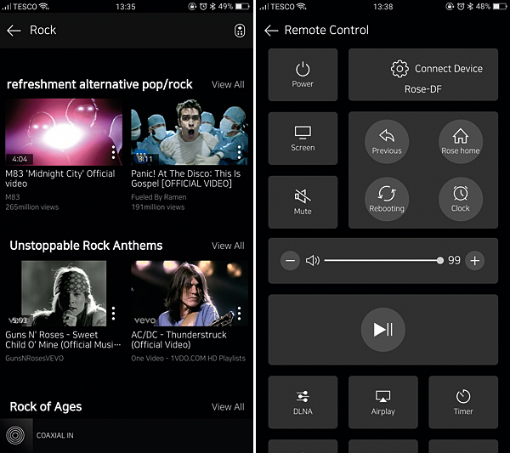Tap the Power button
The width and height of the screenshot is (510, 453).
(x=303, y=75)
